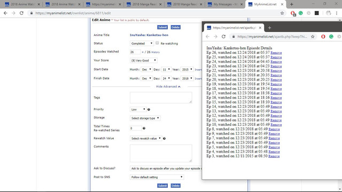This screenshot has width=342, height=192.
Task: Reload the popup window page
Action: pos(223,37)
